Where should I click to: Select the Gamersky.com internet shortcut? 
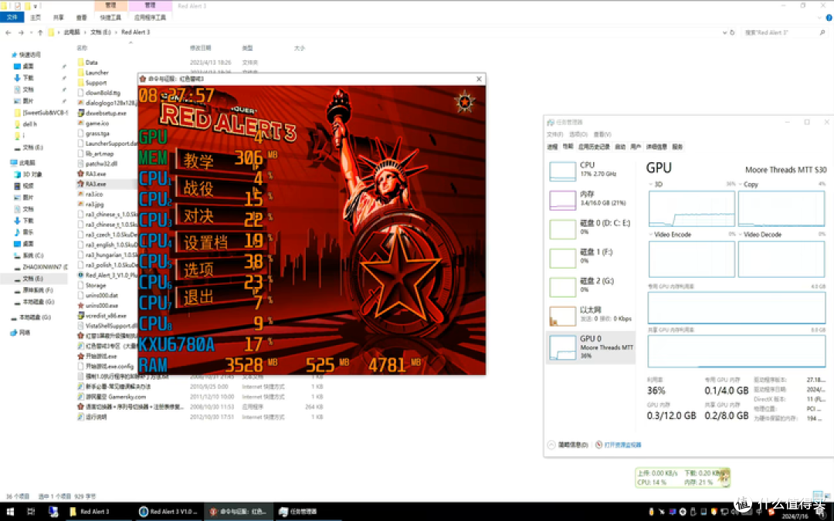pos(111,397)
